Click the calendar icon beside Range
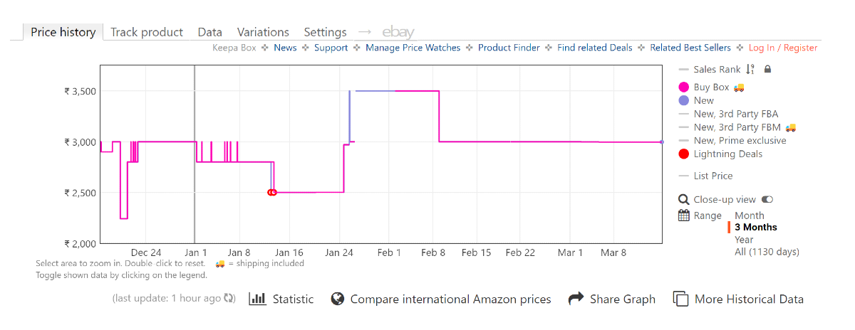This screenshot has width=855, height=330. (x=684, y=215)
